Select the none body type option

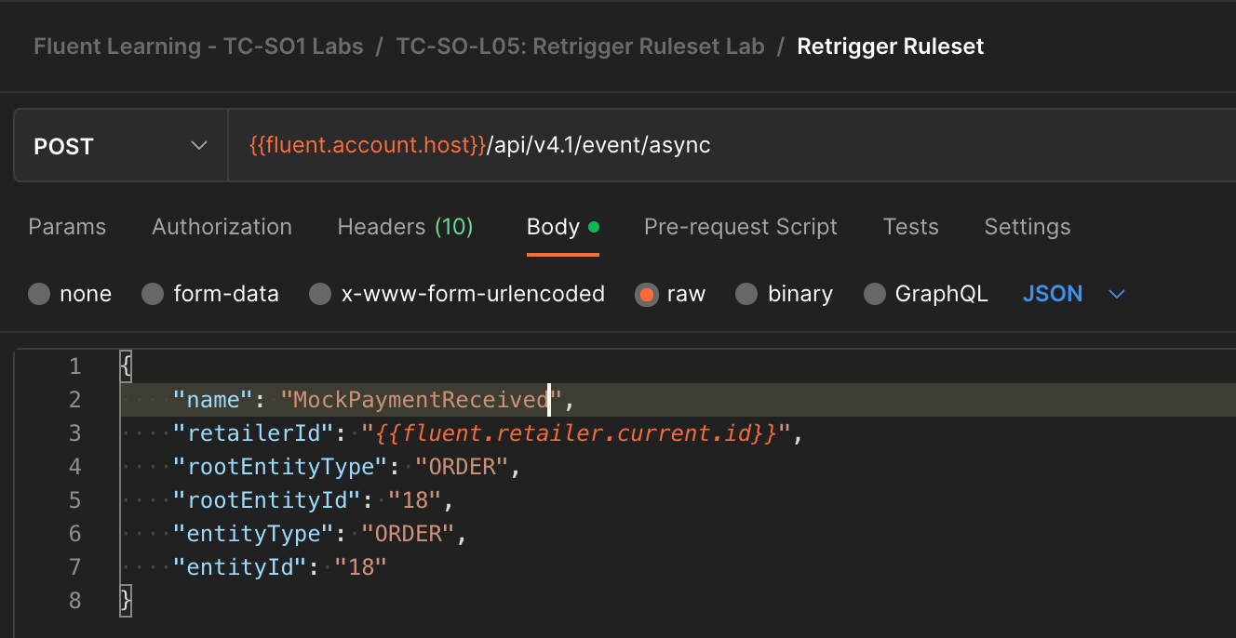click(x=39, y=295)
